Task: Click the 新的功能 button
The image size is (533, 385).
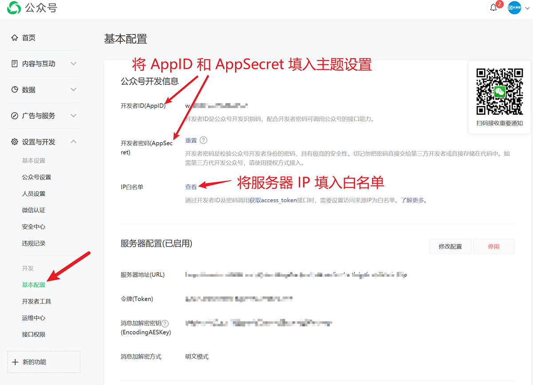Action: pyautogui.click(x=44, y=362)
